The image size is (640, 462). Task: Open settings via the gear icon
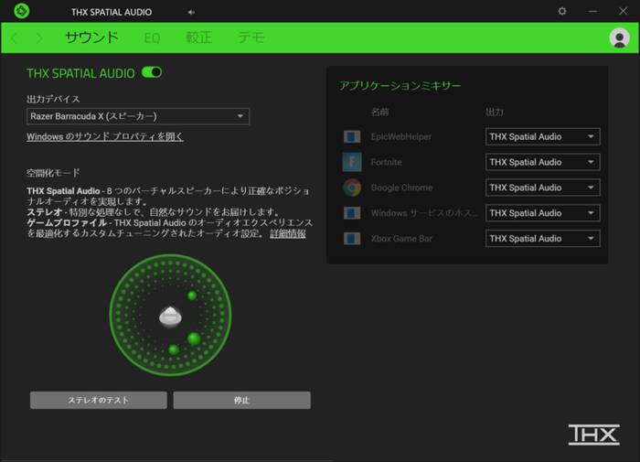(562, 11)
